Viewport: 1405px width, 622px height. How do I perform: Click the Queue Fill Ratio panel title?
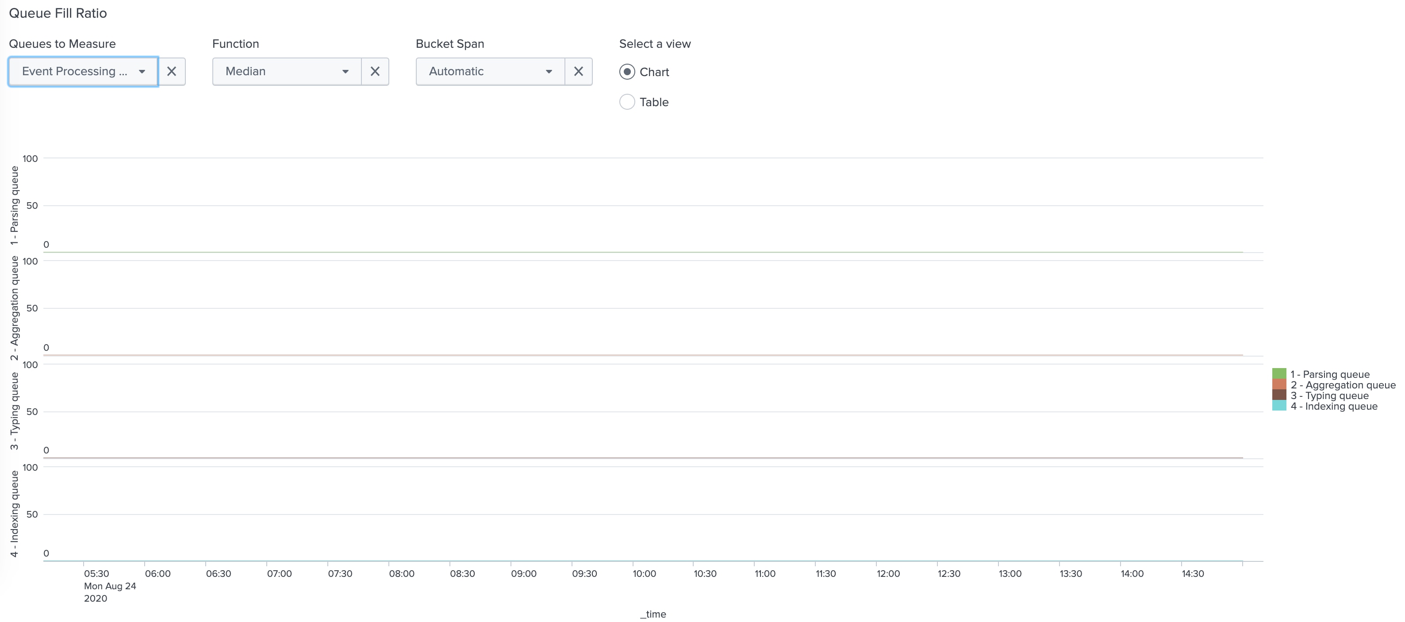pos(58,13)
